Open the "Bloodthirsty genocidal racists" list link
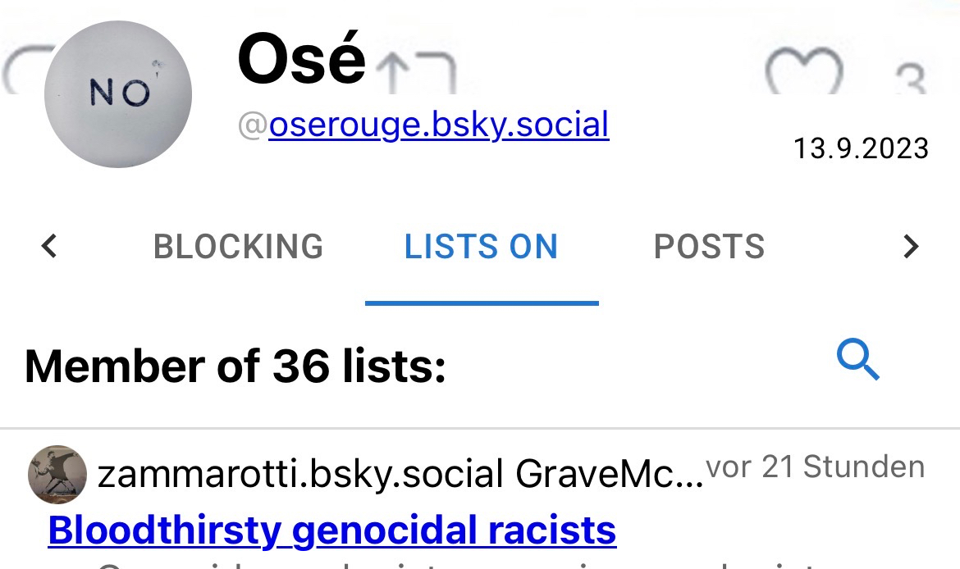960x569 pixels. click(332, 530)
